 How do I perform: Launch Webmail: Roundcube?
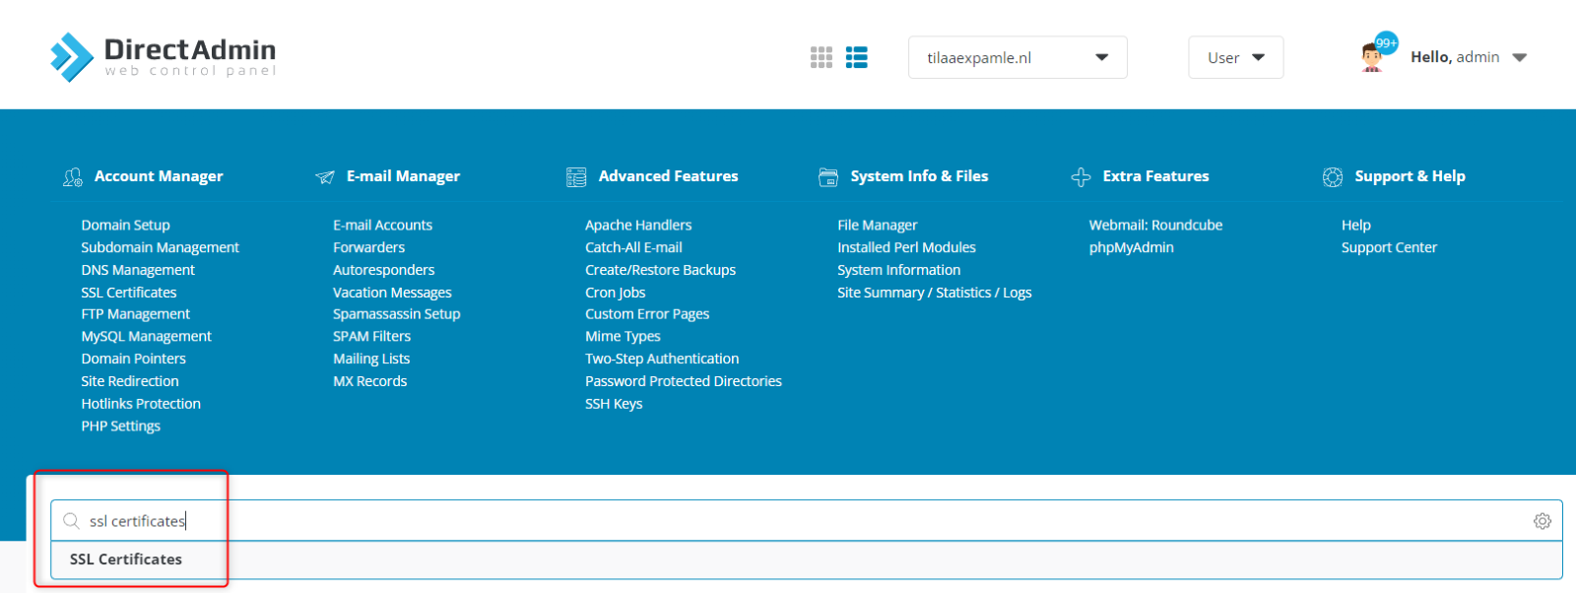coord(1155,226)
